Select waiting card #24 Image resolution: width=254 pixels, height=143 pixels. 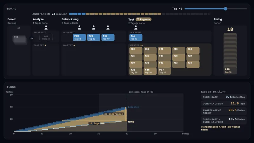click(193, 51)
